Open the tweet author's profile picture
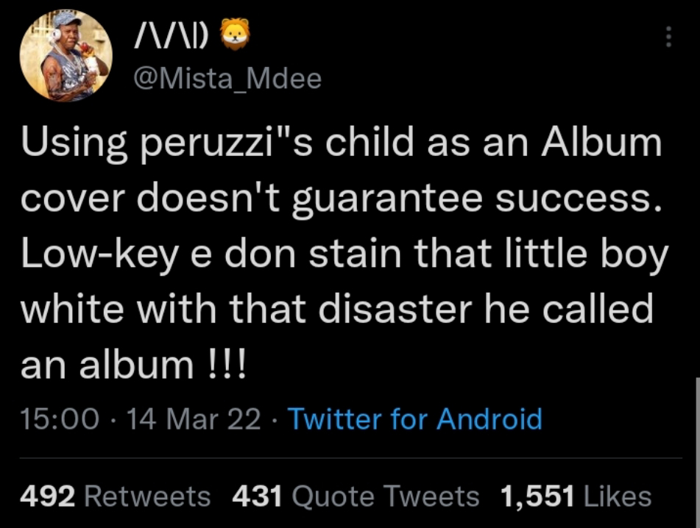The height and width of the screenshot is (528, 700). [66, 57]
